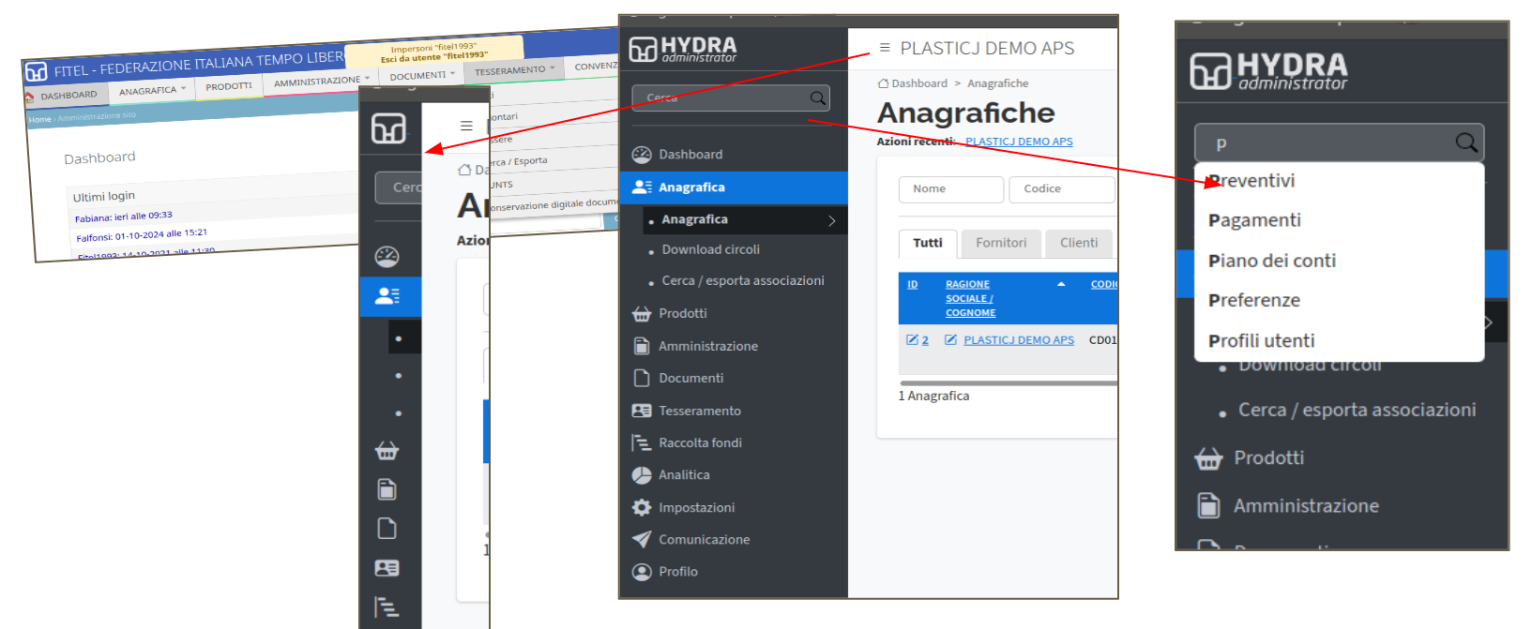This screenshot has width=1532, height=629.
Task: Toggle the hamburger menu beside PLASTICJ DEMO APS
Action: [885, 48]
